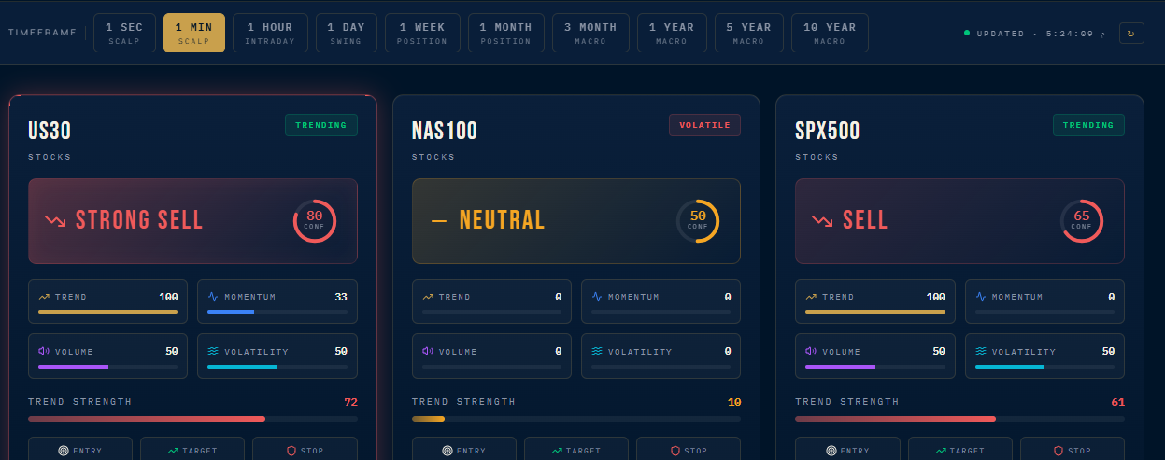Click the SPX500 trend strength value 61
1165x460 pixels.
[x=1118, y=402]
